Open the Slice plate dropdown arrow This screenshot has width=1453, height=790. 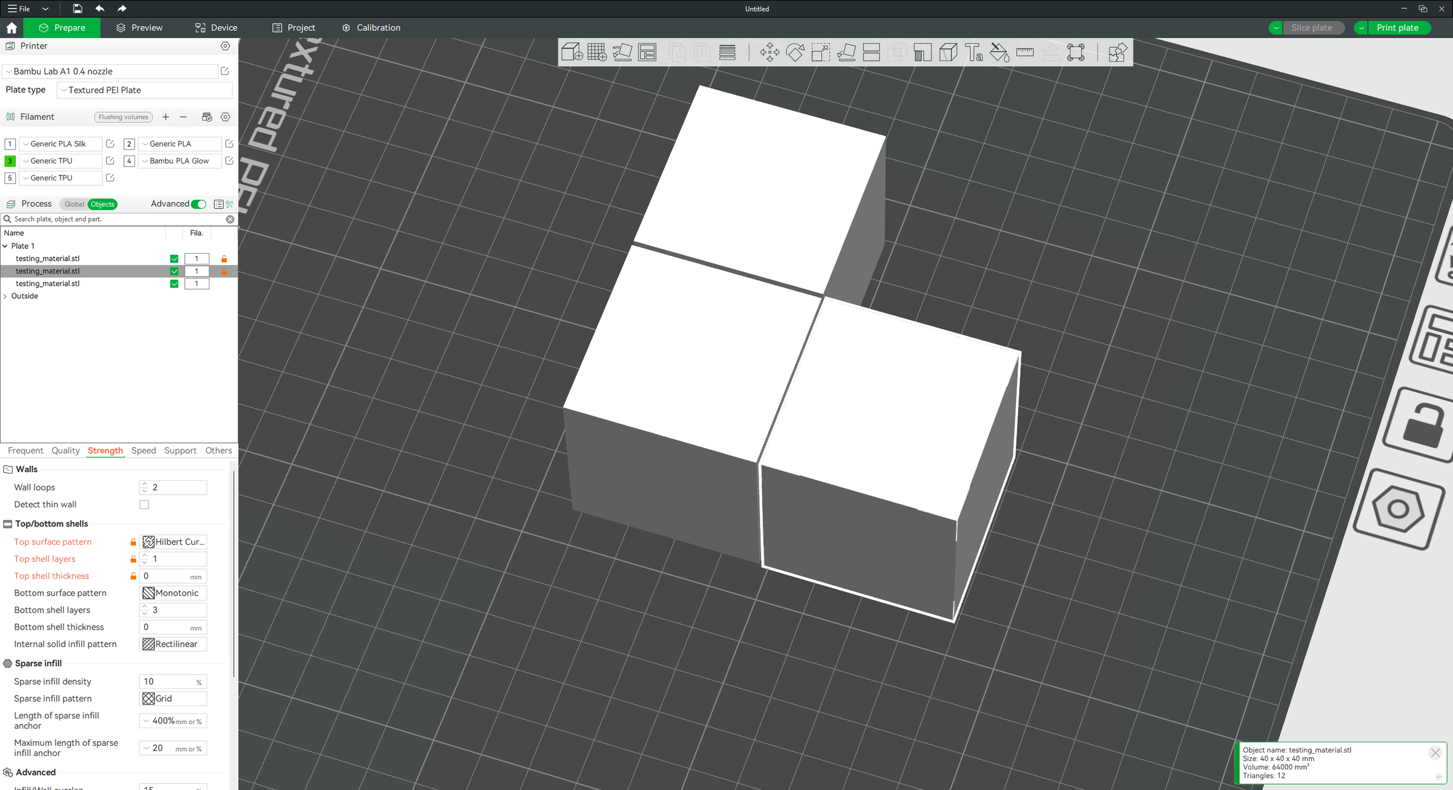(x=1276, y=28)
